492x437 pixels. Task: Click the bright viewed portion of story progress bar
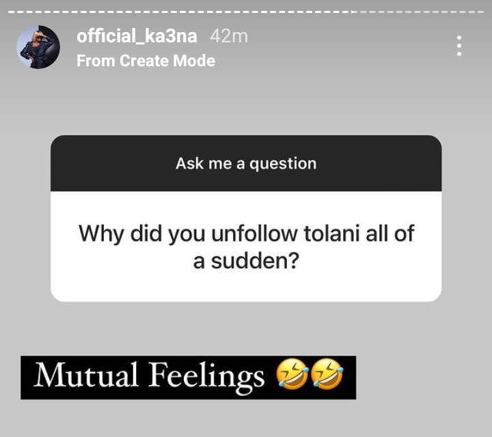pos(178,12)
